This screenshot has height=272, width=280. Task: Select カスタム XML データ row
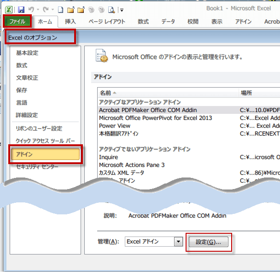189,173
